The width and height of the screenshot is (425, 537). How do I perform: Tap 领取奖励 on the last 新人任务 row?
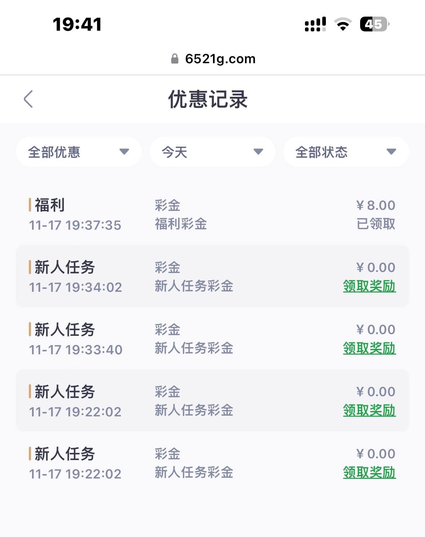(x=369, y=472)
